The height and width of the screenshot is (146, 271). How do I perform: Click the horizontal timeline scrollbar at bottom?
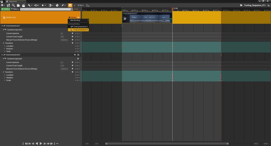coord(167,144)
